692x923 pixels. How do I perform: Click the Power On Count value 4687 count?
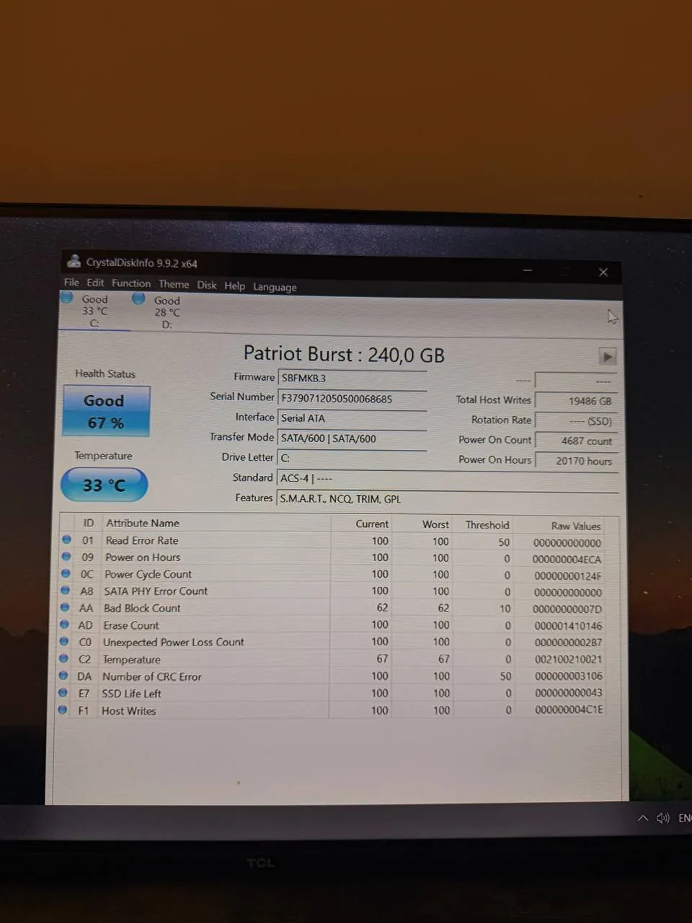pyautogui.click(x=577, y=441)
